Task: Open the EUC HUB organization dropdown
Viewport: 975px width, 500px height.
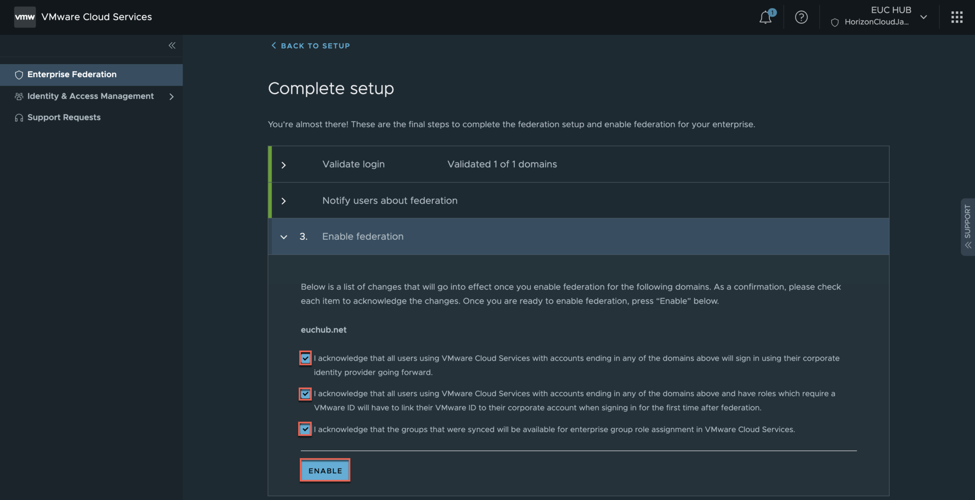Action: point(924,17)
